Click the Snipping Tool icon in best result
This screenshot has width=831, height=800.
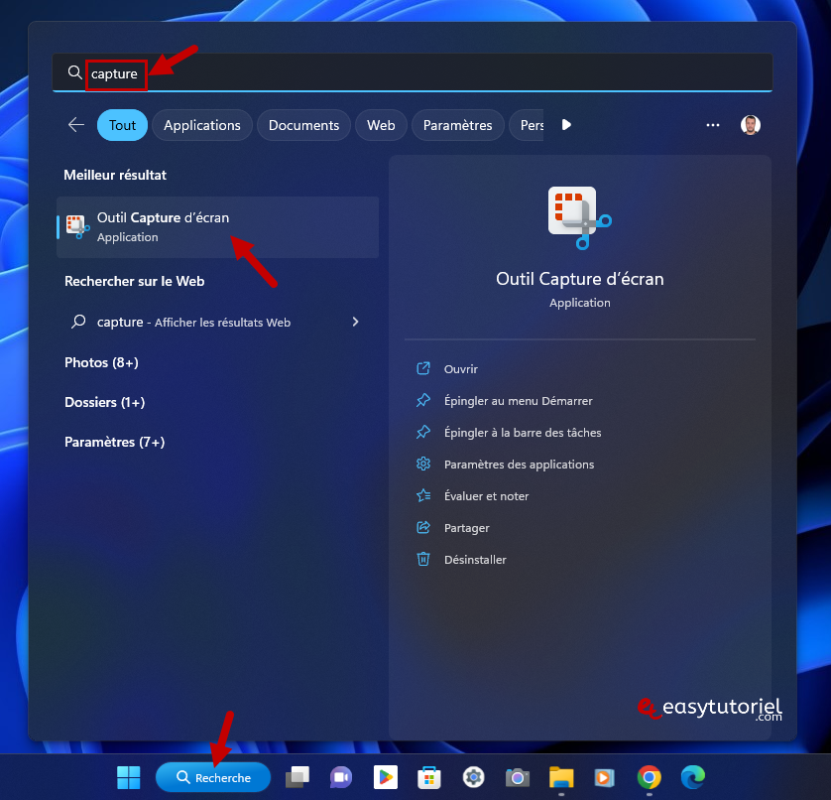[77, 227]
